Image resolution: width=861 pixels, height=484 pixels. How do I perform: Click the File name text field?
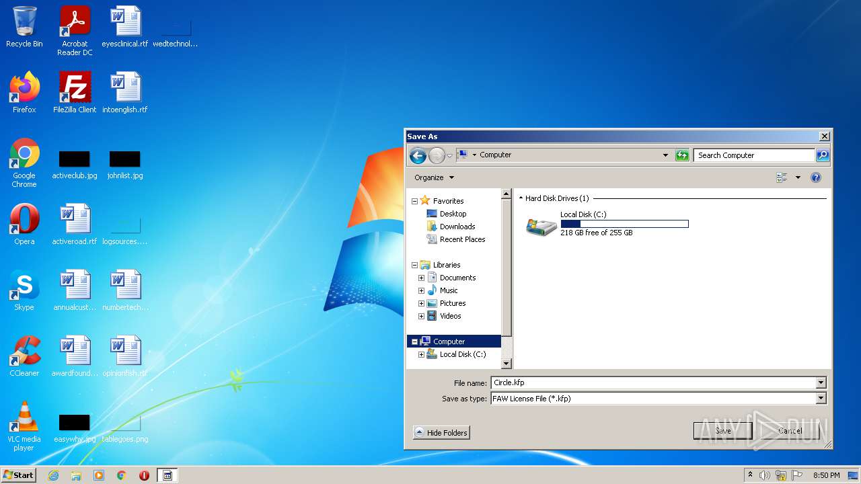[x=653, y=382]
